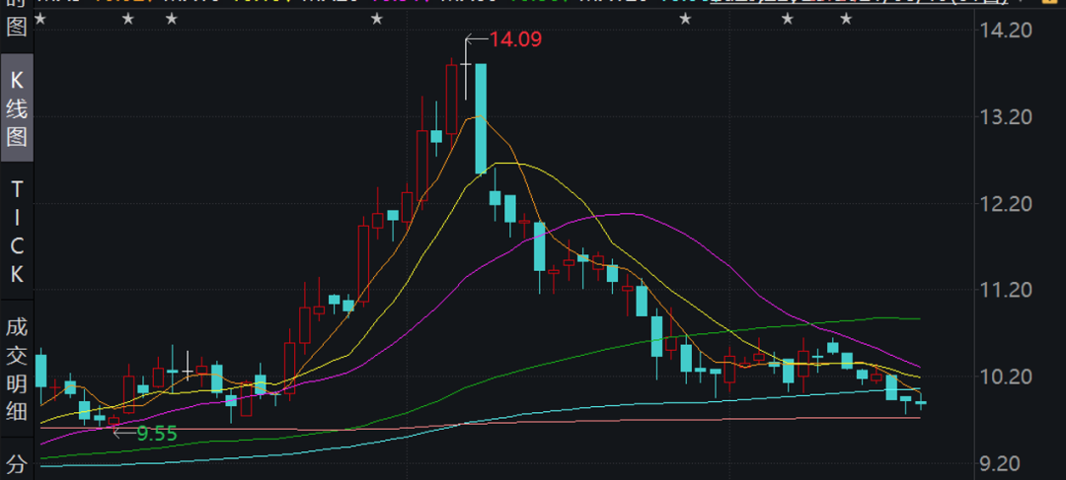Click the 11.20 price axis label

tap(1006, 290)
